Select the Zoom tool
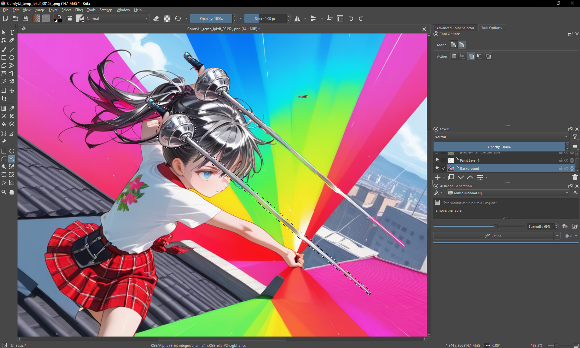This screenshot has width=580, height=348. pyautogui.click(x=4, y=192)
